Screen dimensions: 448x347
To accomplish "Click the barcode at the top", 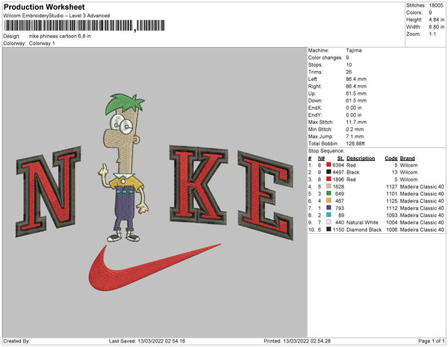I will tap(84, 25).
